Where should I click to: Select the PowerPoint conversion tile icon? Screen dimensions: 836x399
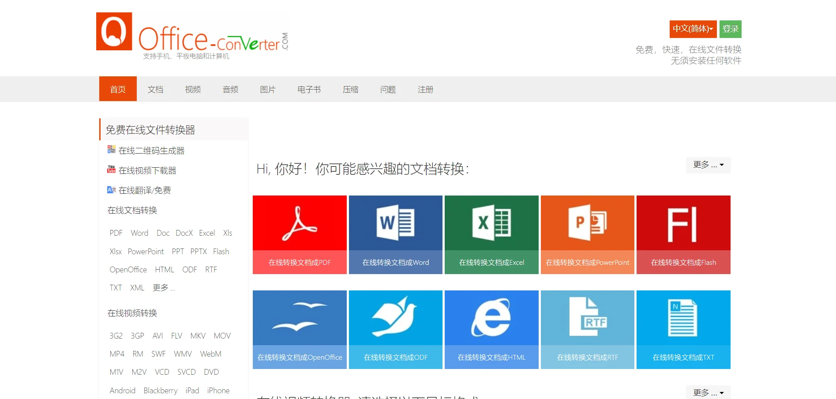point(587,222)
